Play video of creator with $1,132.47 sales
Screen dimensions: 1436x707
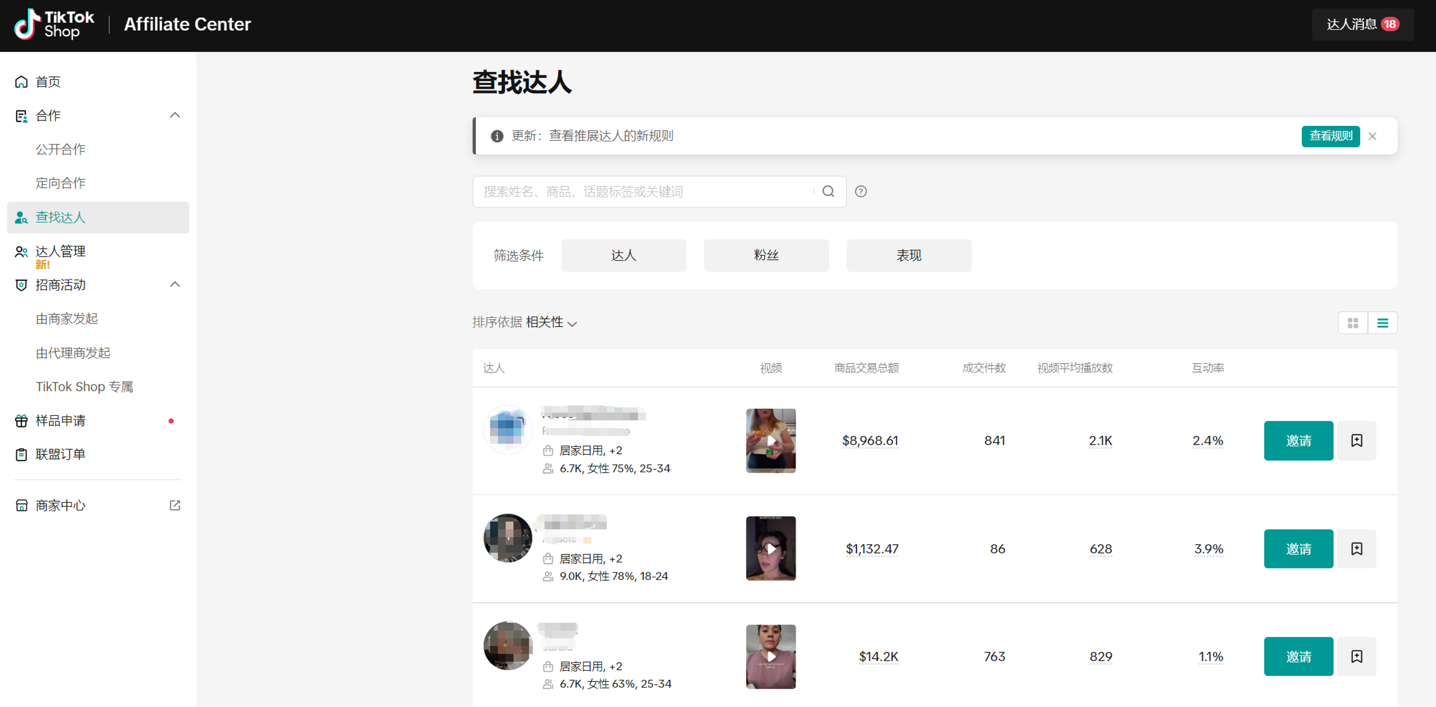pos(771,549)
